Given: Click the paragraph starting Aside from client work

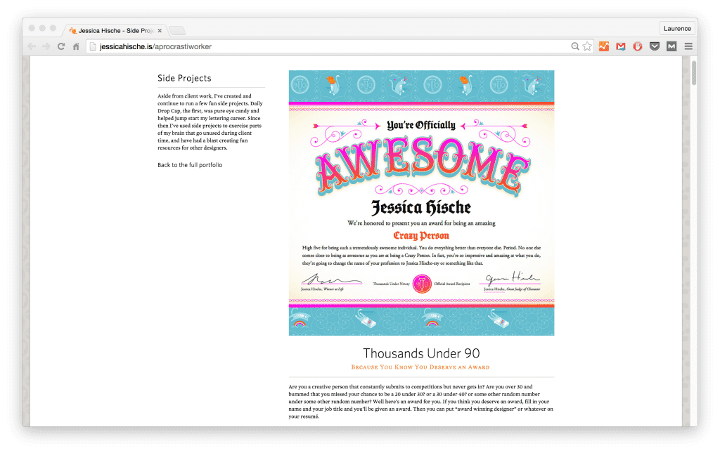Looking at the screenshot, I should pyautogui.click(x=210, y=122).
